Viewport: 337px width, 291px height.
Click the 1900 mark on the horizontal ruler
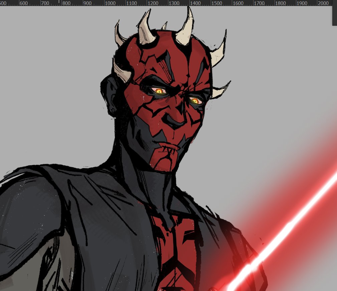point(302,3)
